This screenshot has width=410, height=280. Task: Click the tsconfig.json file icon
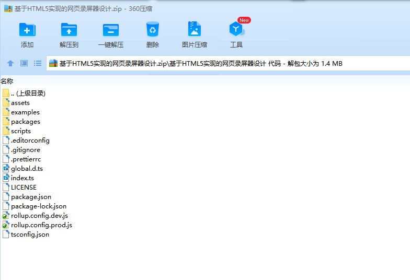pos(6,234)
